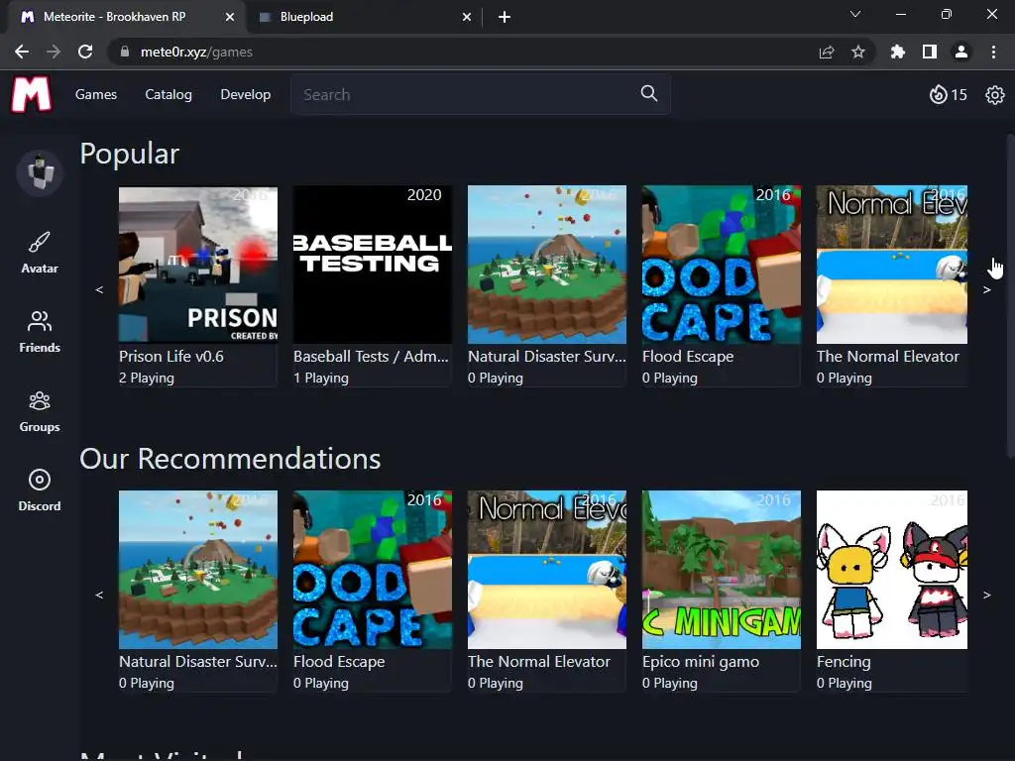
Task: Open the Catalog menu item
Action: [x=169, y=94]
